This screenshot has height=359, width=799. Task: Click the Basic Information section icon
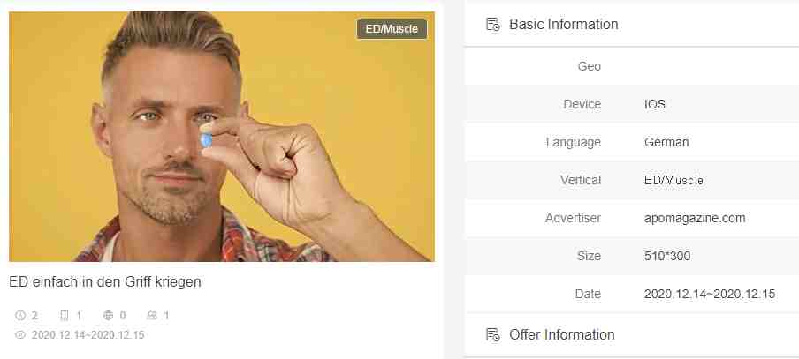coord(493,24)
